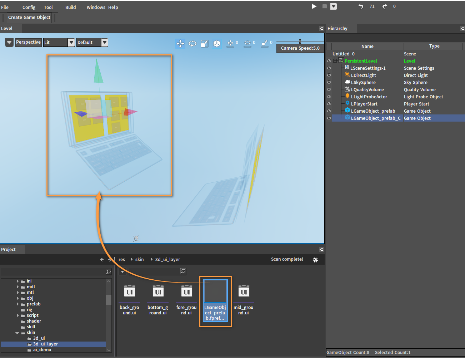This screenshot has height=358, width=465.
Task: Select the scale gizmo tool
Action: tap(205, 44)
